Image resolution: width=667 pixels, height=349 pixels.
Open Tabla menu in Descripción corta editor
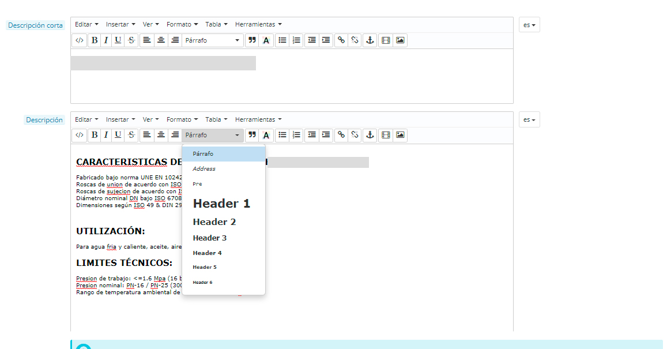(217, 24)
